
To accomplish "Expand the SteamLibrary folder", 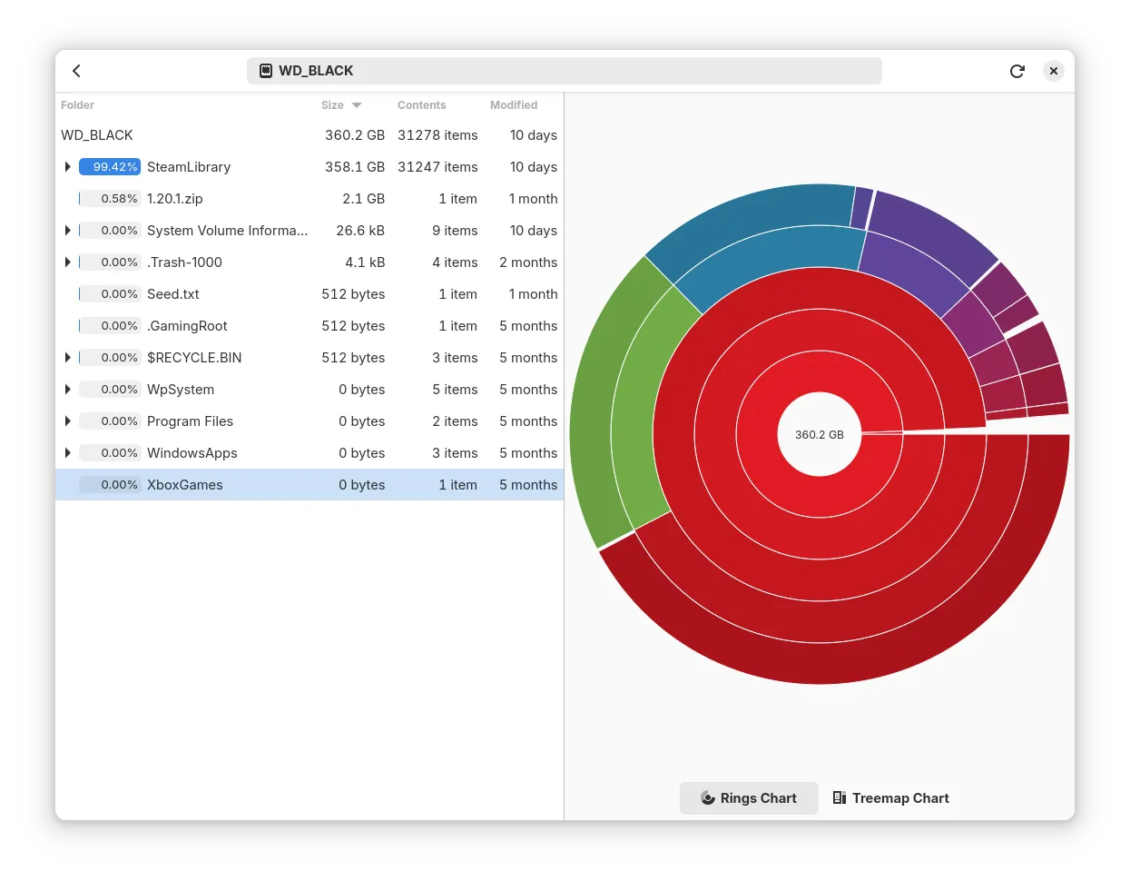I will 68,167.
